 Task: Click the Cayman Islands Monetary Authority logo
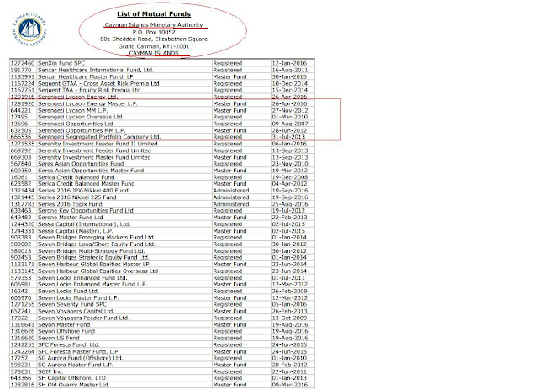29,29
